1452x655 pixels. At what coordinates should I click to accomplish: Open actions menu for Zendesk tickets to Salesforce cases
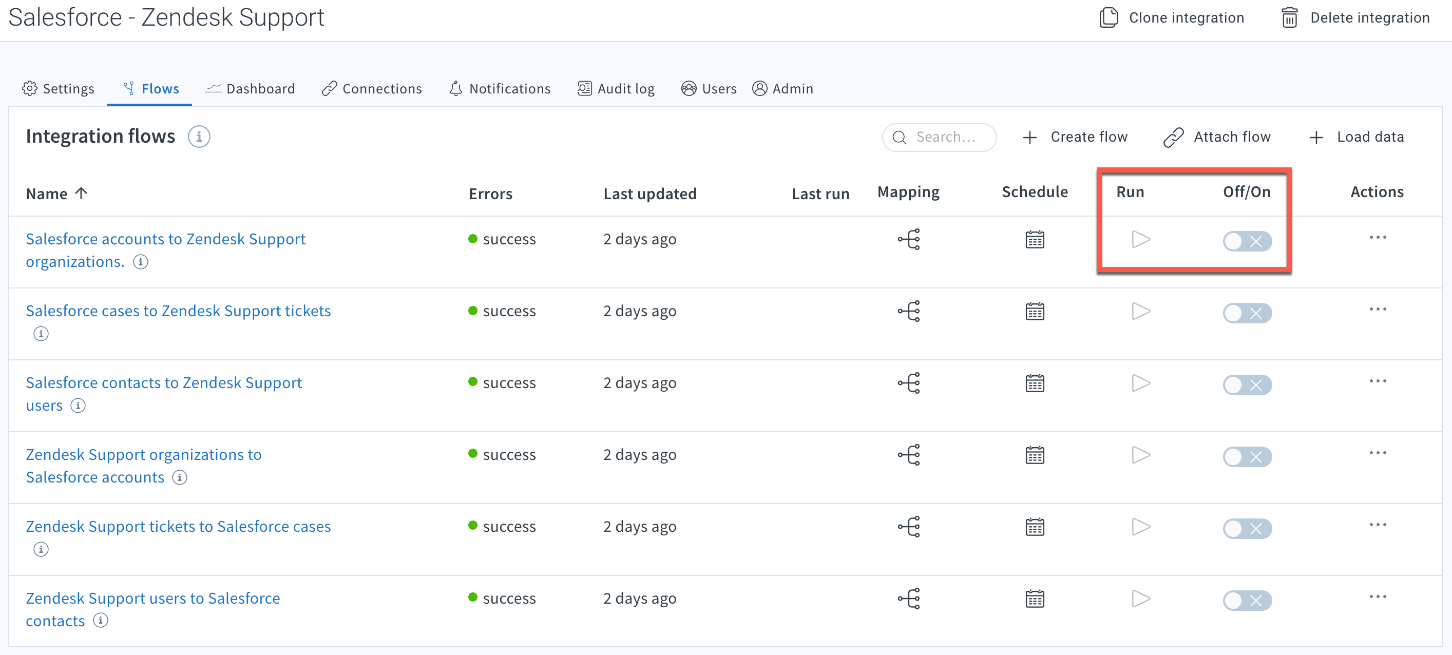click(x=1378, y=525)
